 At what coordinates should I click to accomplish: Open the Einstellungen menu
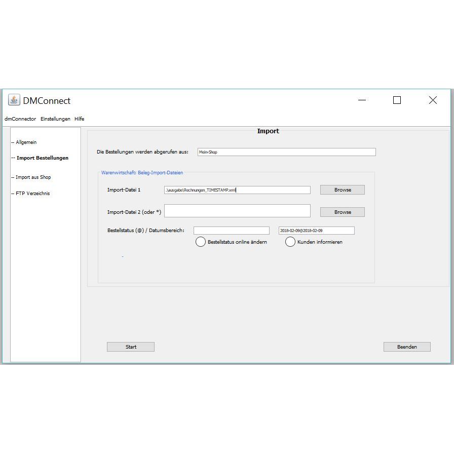point(55,119)
